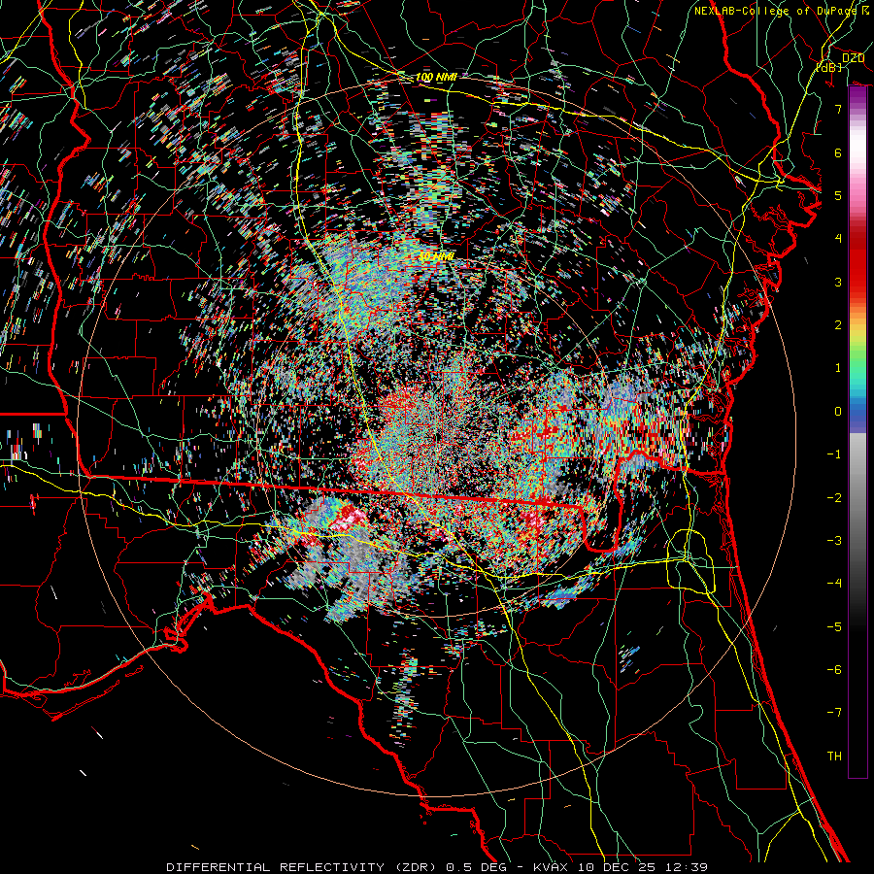Click the 100 NMI range ring label
The width and height of the screenshot is (874, 874).
436,77
